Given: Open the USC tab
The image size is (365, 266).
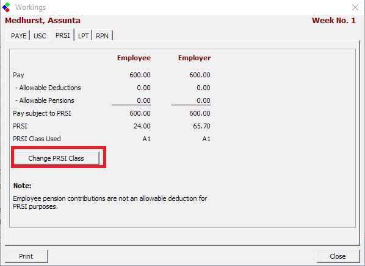Looking at the screenshot, I should pos(40,36).
